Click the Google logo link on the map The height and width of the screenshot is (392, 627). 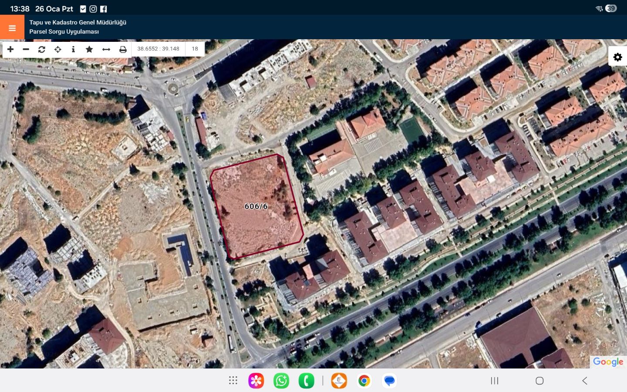pos(608,362)
